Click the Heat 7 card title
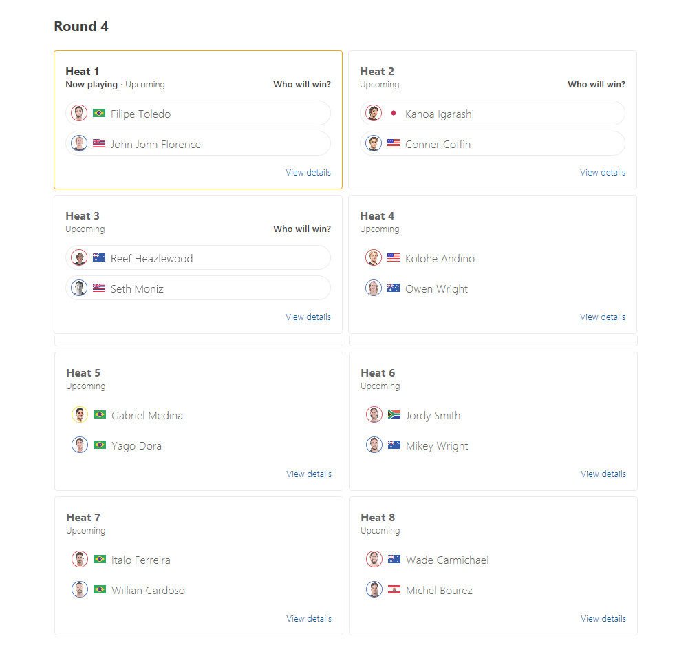The width and height of the screenshot is (688, 654). pos(83,518)
